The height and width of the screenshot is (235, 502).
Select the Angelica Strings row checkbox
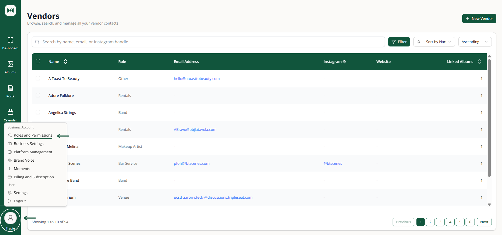coord(38,112)
